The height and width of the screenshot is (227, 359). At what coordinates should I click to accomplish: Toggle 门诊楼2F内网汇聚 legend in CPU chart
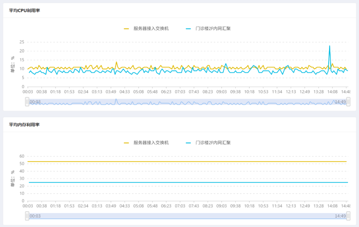pos(208,29)
